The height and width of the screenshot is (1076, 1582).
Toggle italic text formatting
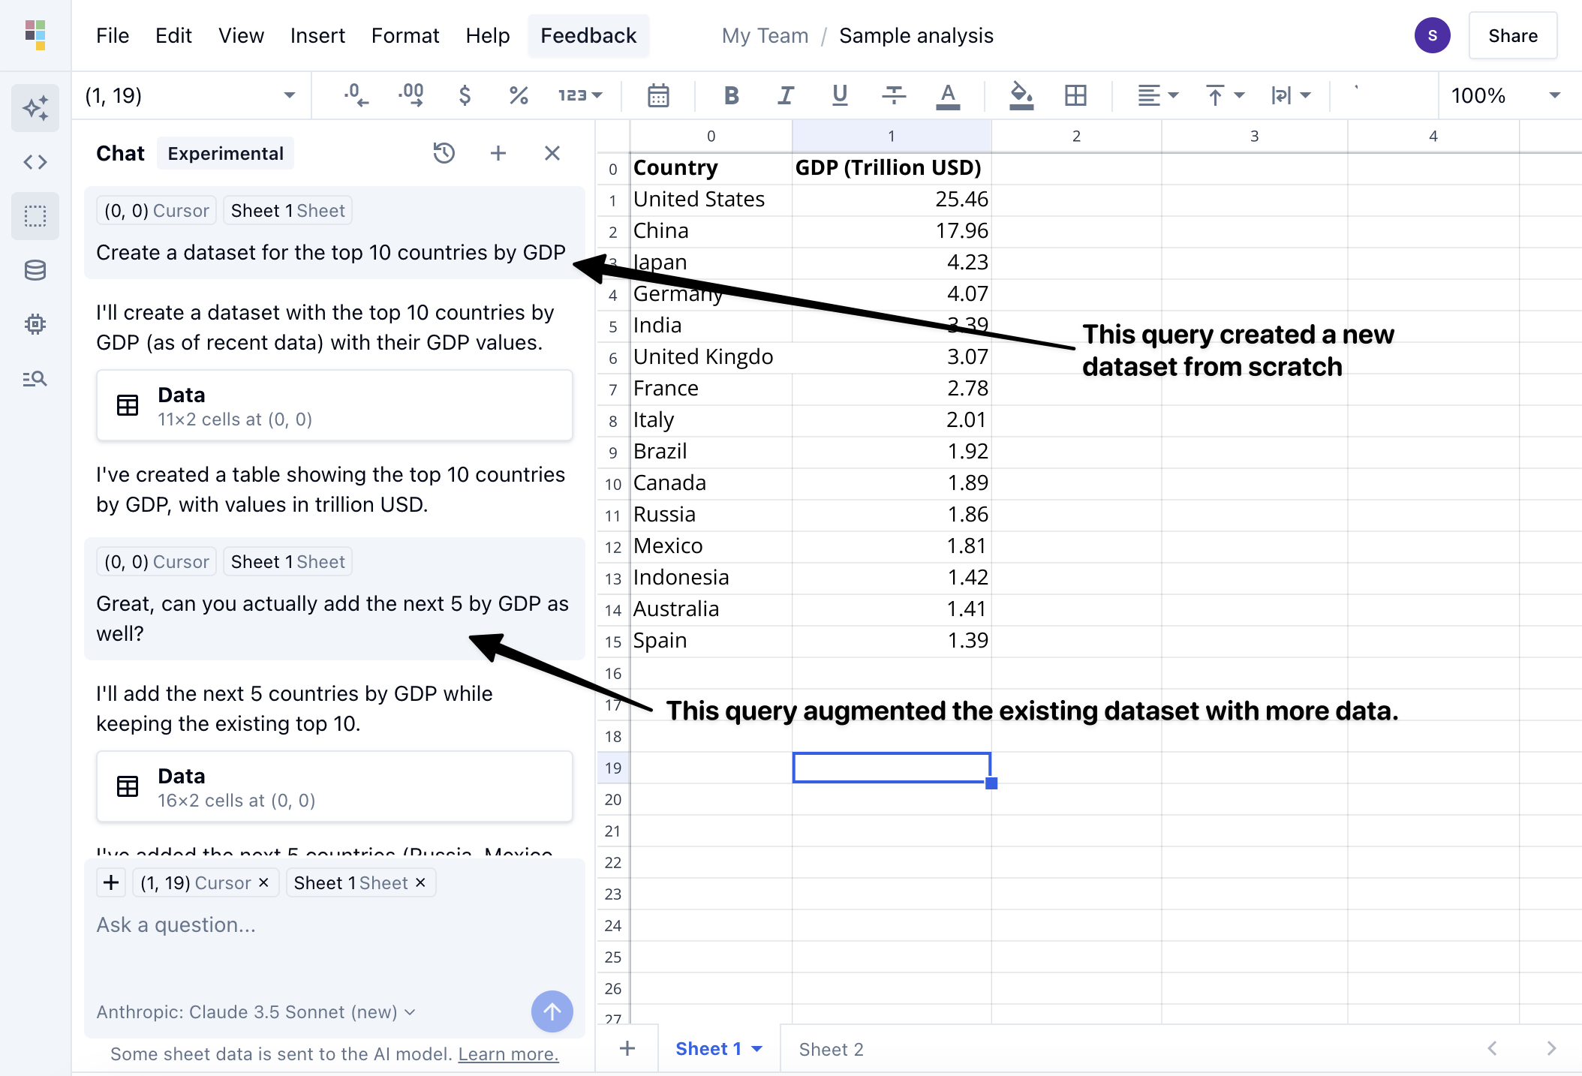point(785,95)
